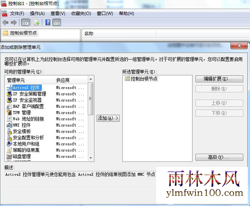Click the 上移(U) button
250x206 pixels.
(x=219, y=103)
